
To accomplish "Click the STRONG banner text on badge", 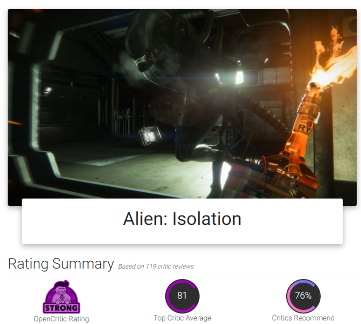I will (x=62, y=308).
